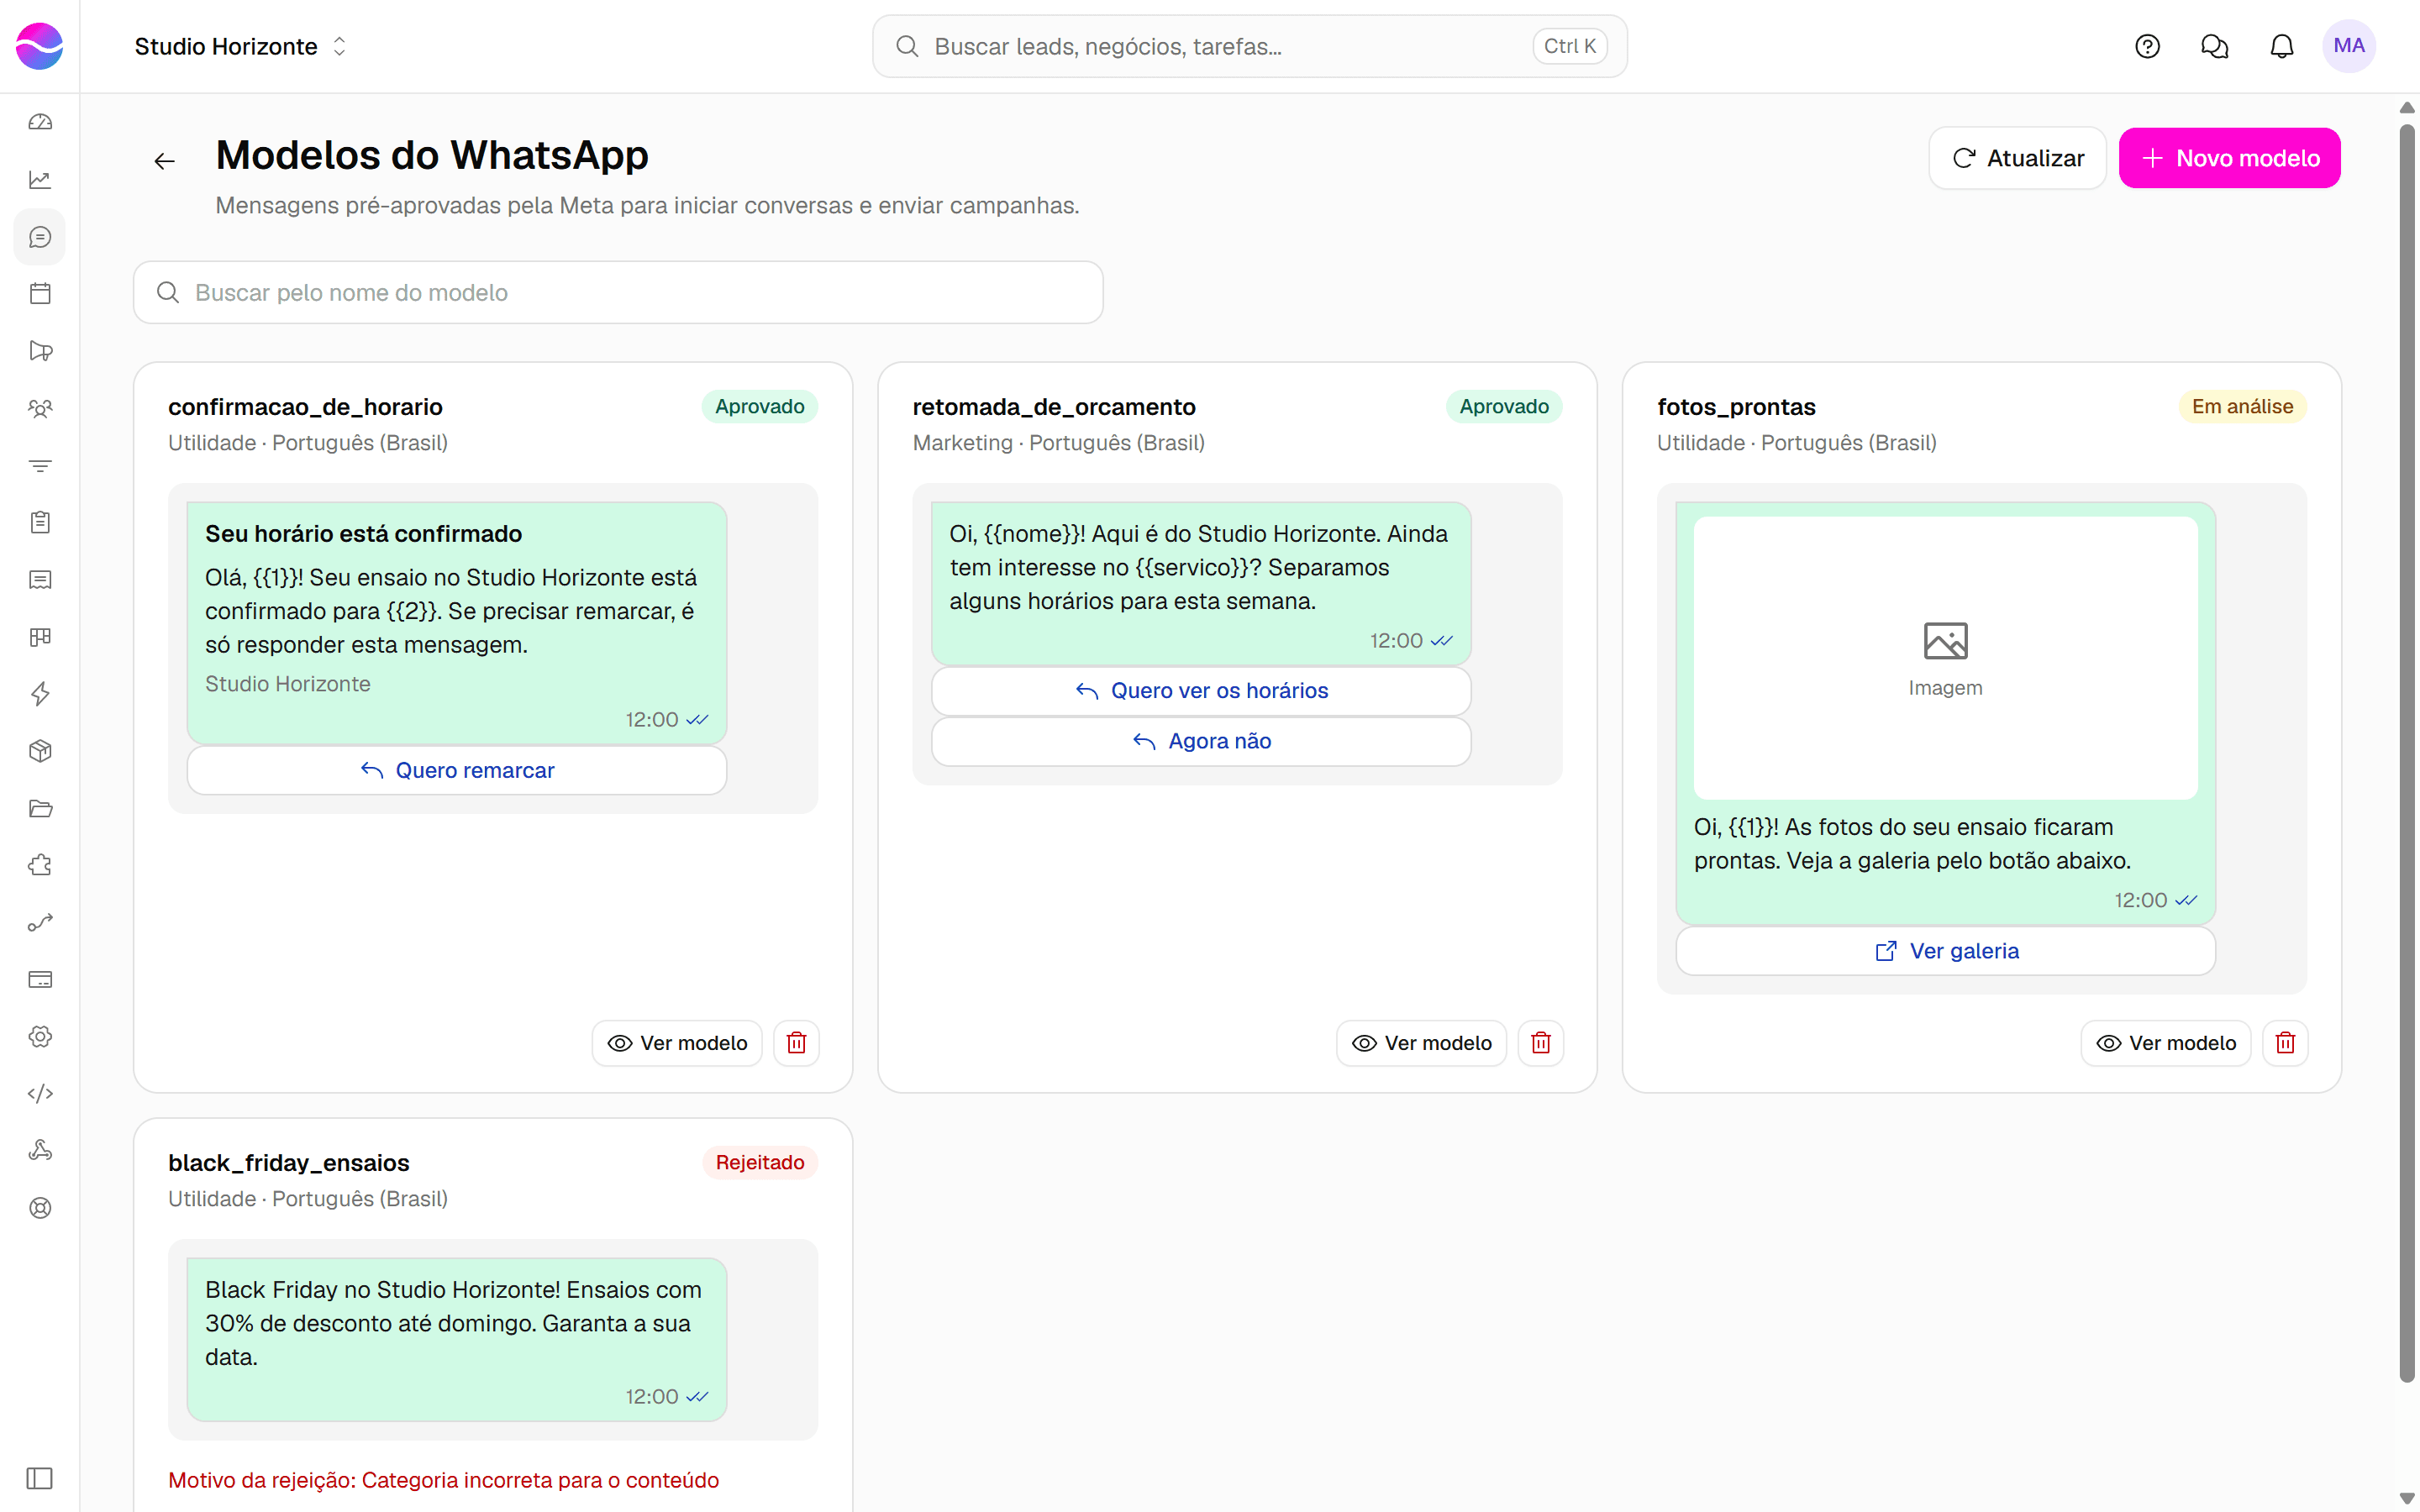Delete the fotos_prontas template
Viewport: 2420px width, 1512px height.
(x=2285, y=1043)
